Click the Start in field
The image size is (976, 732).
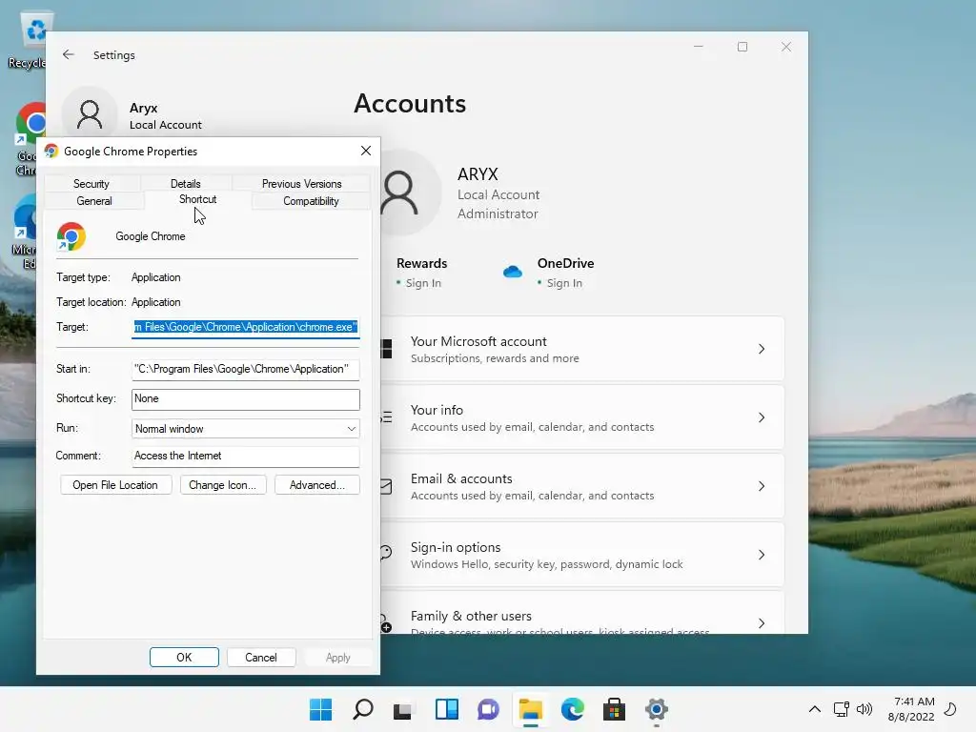[x=246, y=369]
